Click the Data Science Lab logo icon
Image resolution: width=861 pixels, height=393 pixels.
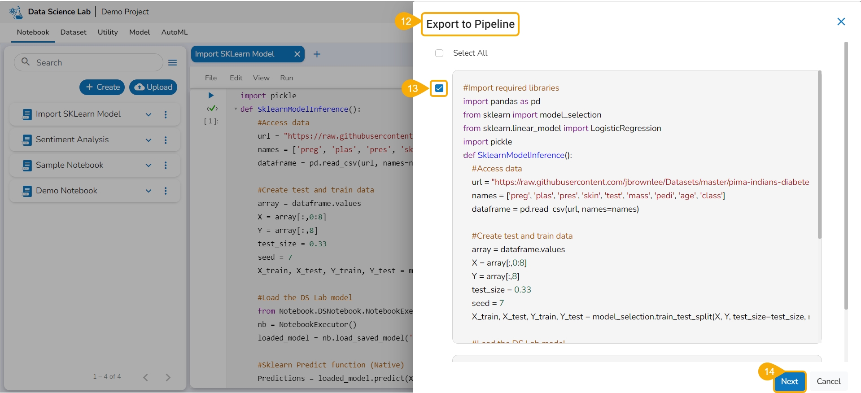(16, 12)
